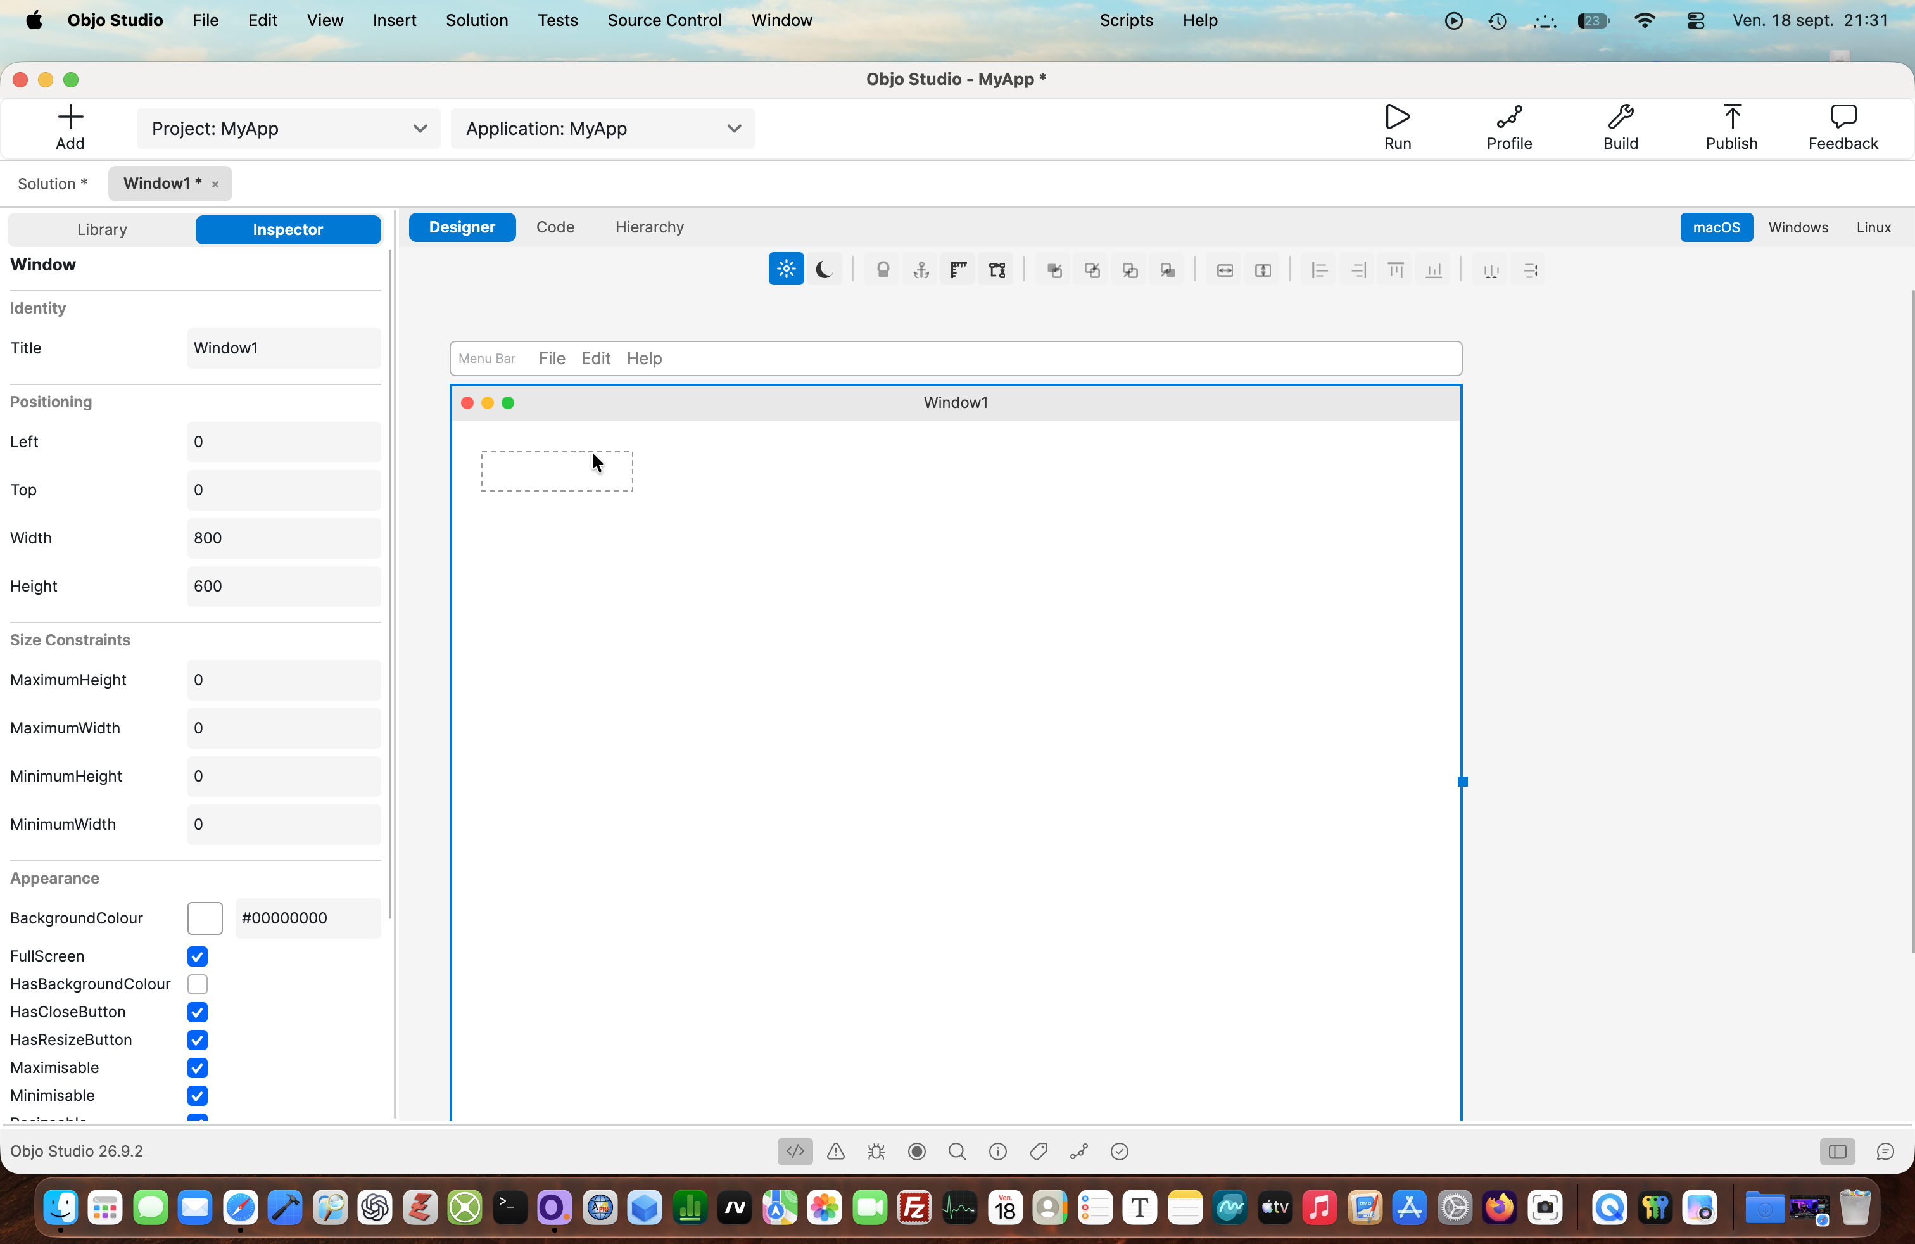Click the Wi-Fi icon in the menu bar
This screenshot has width=1915, height=1244.
1645,21
